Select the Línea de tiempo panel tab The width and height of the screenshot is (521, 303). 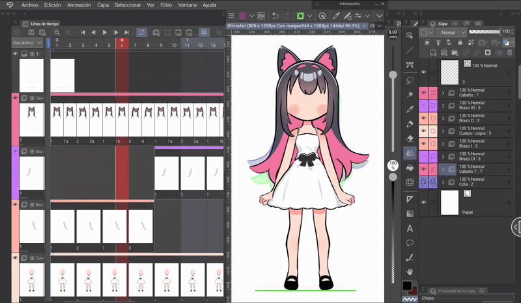click(x=41, y=23)
